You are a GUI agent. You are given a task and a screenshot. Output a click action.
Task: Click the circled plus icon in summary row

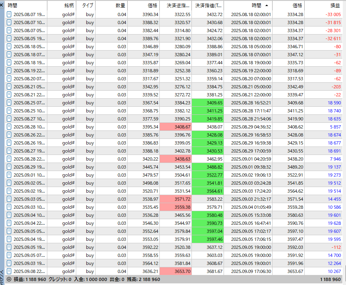click(x=9, y=279)
